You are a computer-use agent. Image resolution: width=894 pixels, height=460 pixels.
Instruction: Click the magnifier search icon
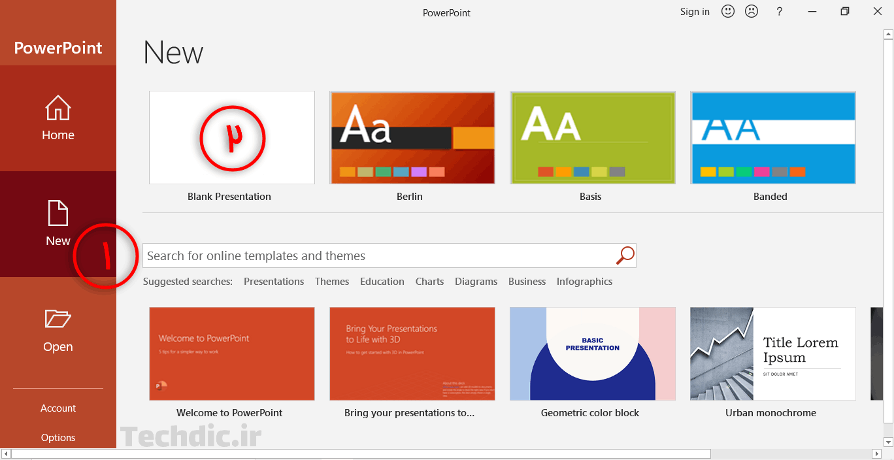coord(625,255)
